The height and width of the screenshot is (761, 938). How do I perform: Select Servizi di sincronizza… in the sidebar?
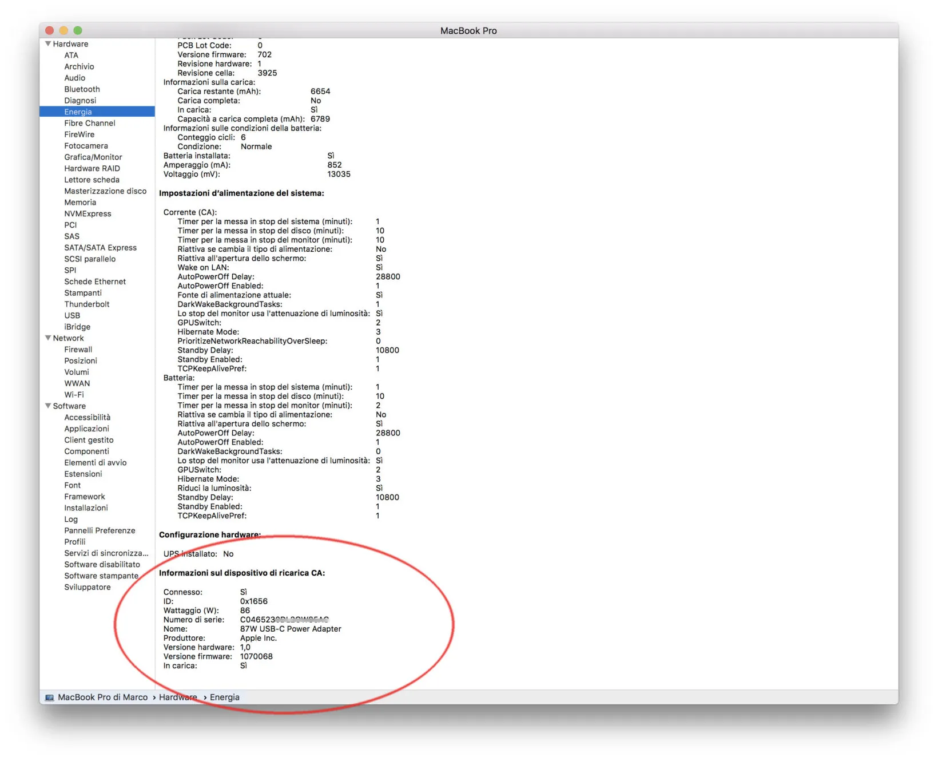[x=106, y=554]
